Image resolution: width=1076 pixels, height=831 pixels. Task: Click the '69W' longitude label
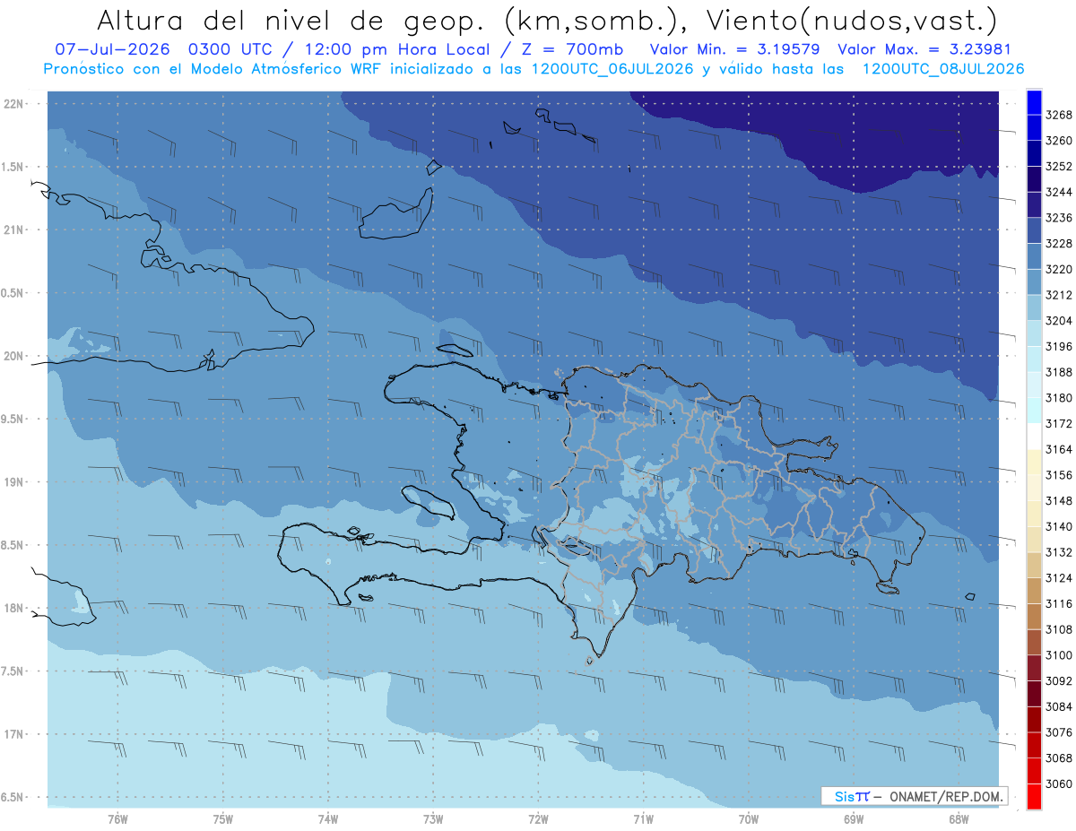coord(854,819)
